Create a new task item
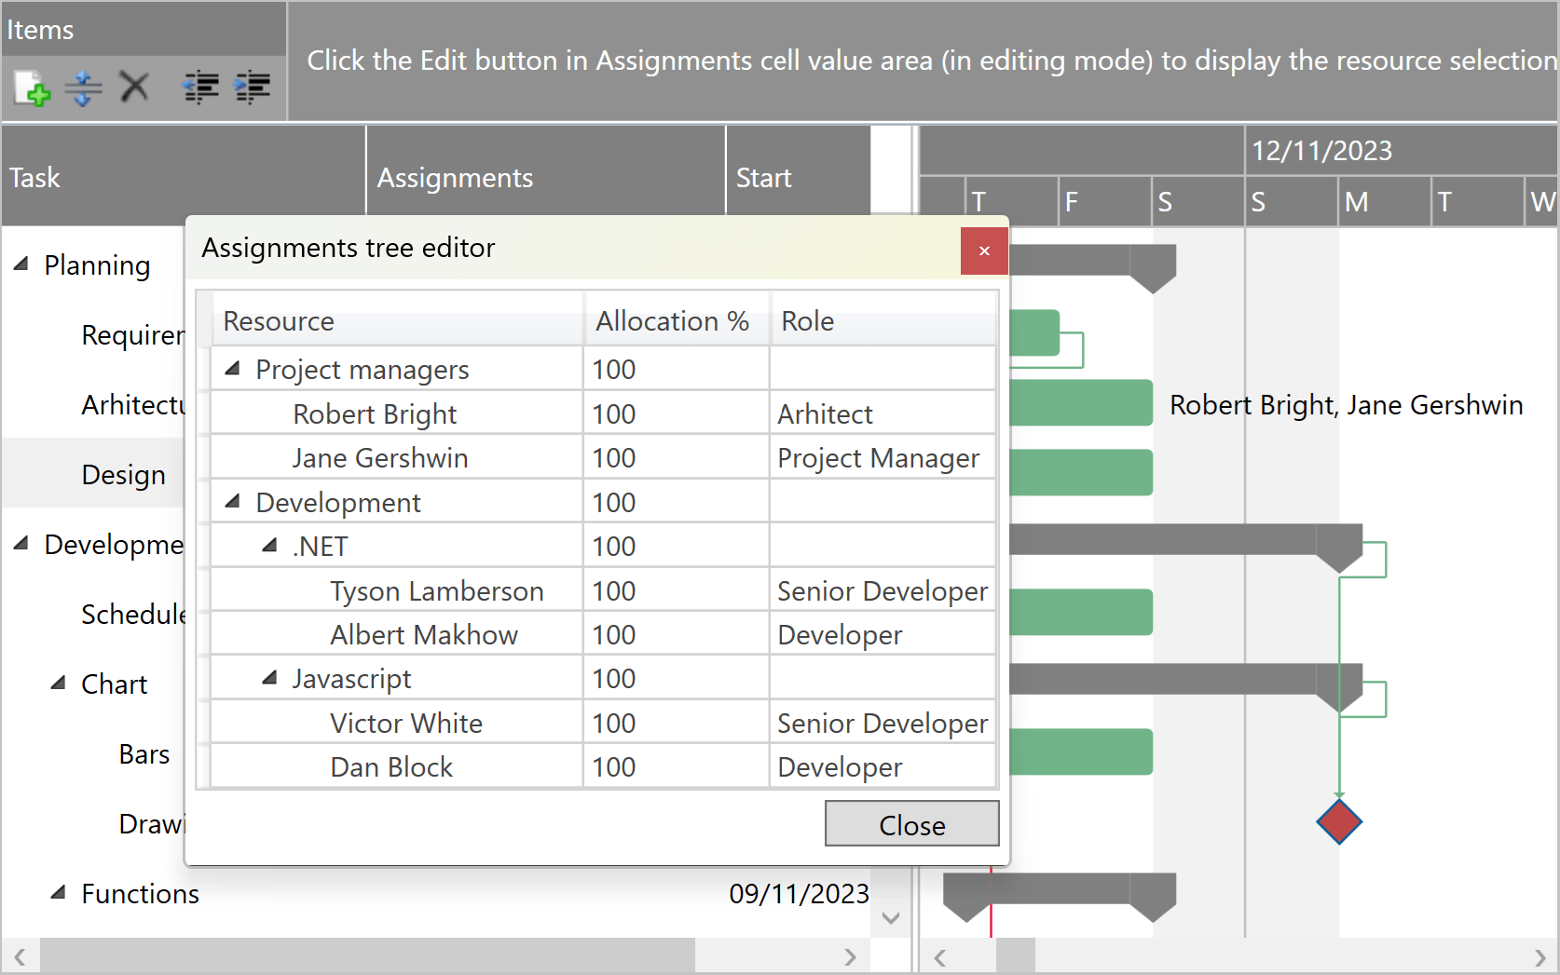Viewport: 1560px width, 975px height. 31,87
